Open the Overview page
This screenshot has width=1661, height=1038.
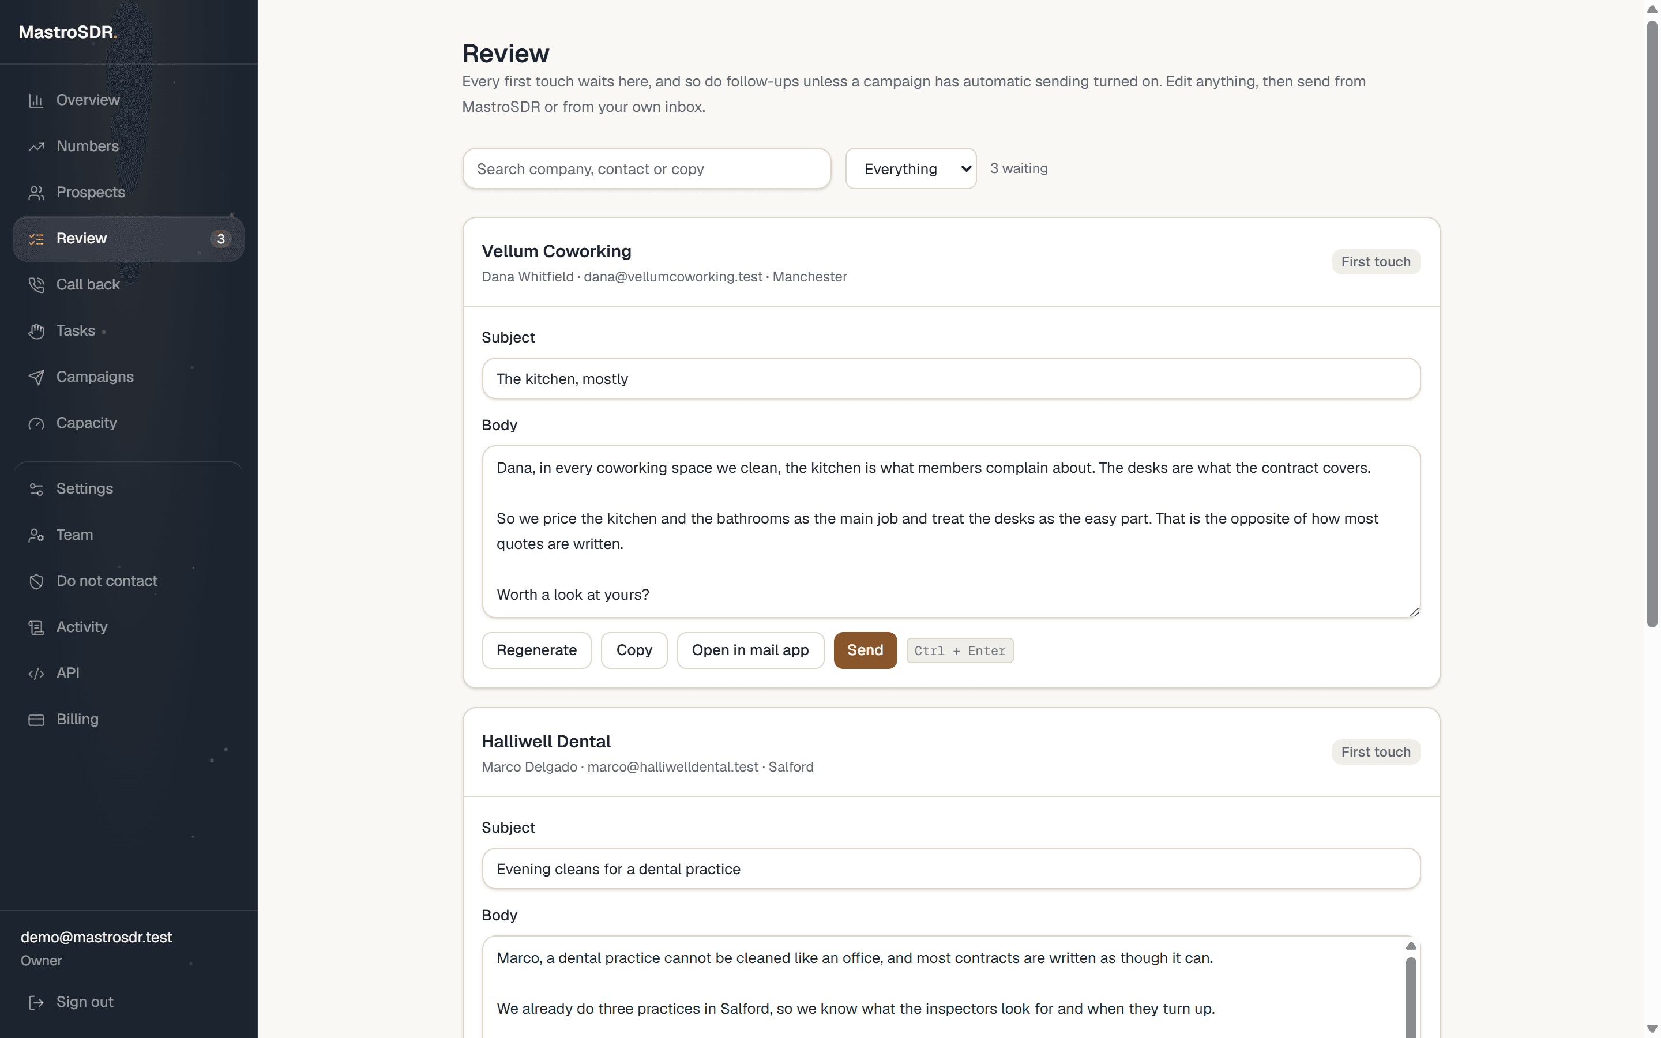point(129,100)
